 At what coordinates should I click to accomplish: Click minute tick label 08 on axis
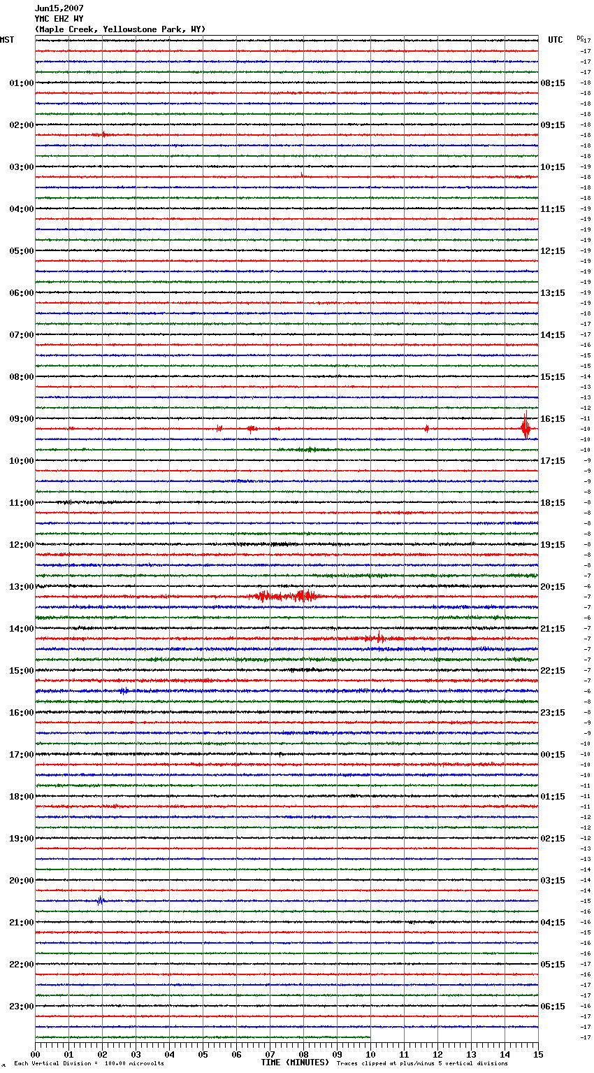pyautogui.click(x=304, y=1054)
